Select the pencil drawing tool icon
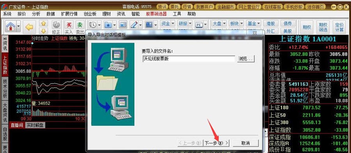 [134, 25]
